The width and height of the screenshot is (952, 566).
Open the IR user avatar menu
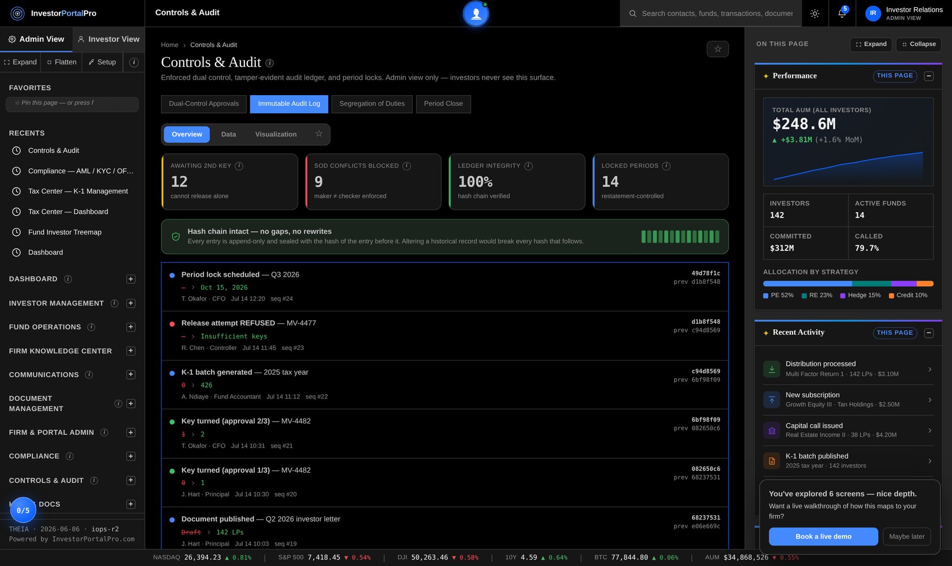coord(873,14)
